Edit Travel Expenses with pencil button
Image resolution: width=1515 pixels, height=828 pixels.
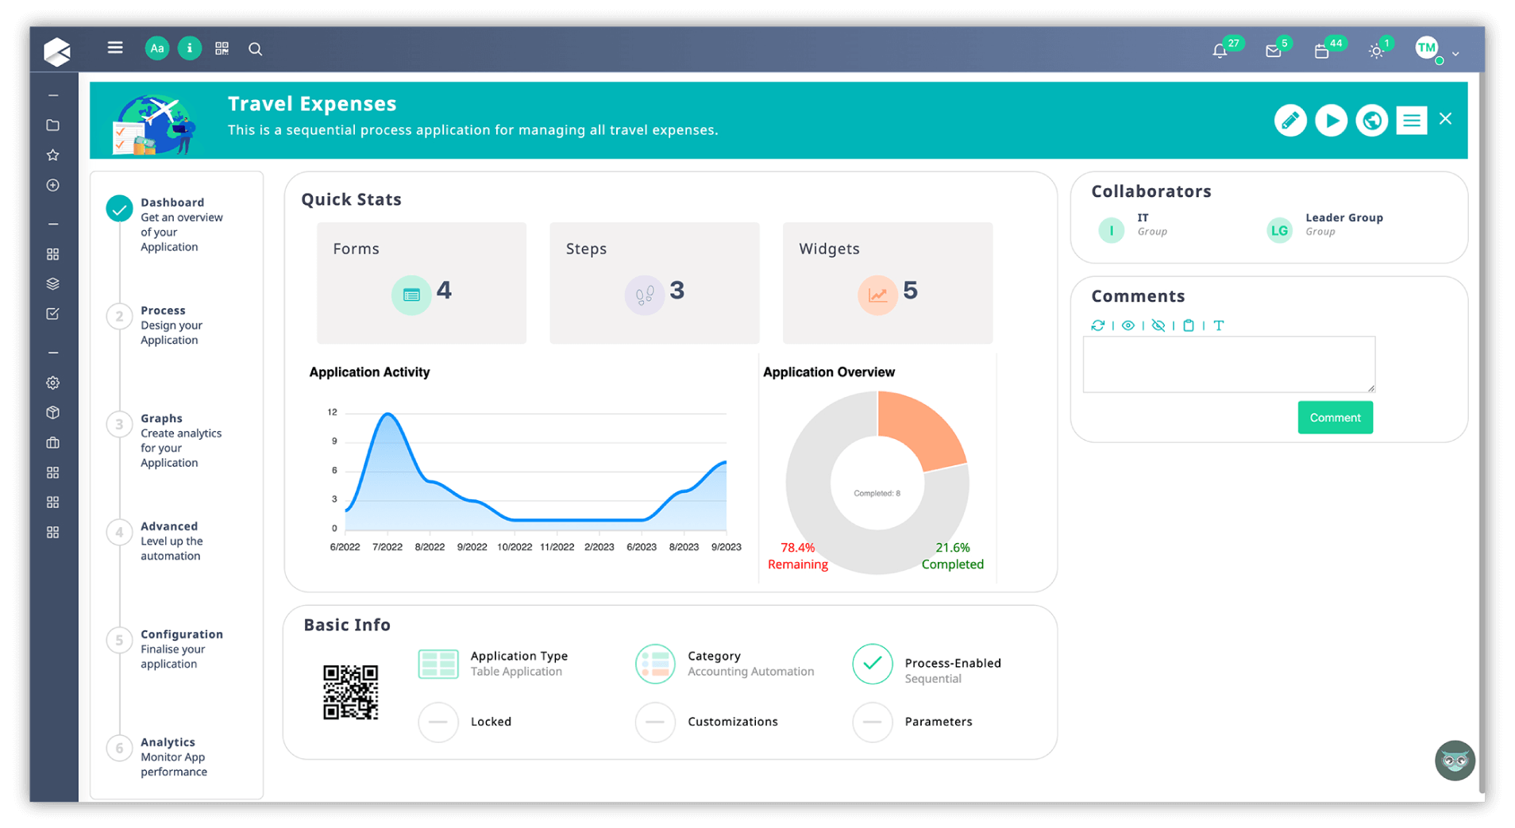pyautogui.click(x=1290, y=121)
